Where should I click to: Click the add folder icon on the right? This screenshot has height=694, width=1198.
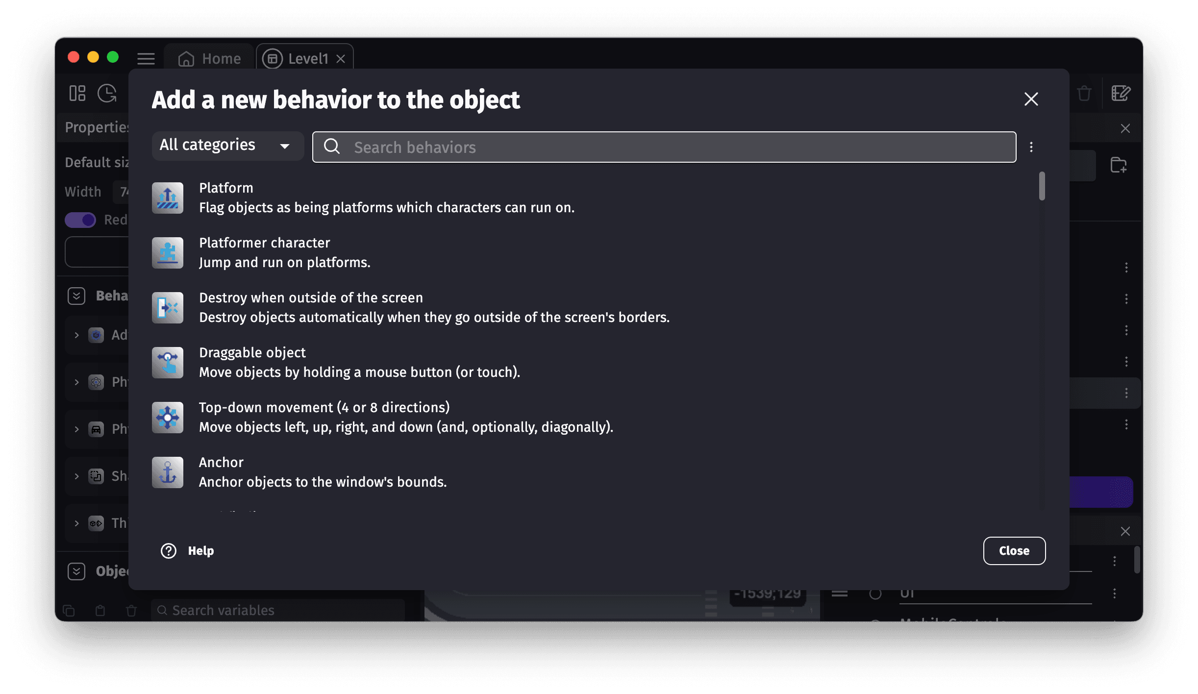[x=1119, y=165]
